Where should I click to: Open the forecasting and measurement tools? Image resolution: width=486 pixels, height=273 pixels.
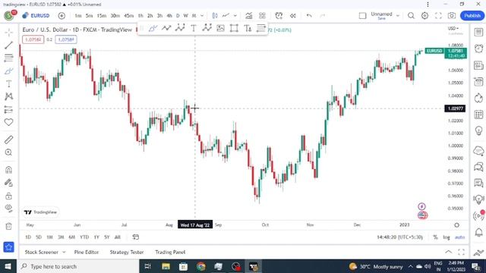[8, 109]
